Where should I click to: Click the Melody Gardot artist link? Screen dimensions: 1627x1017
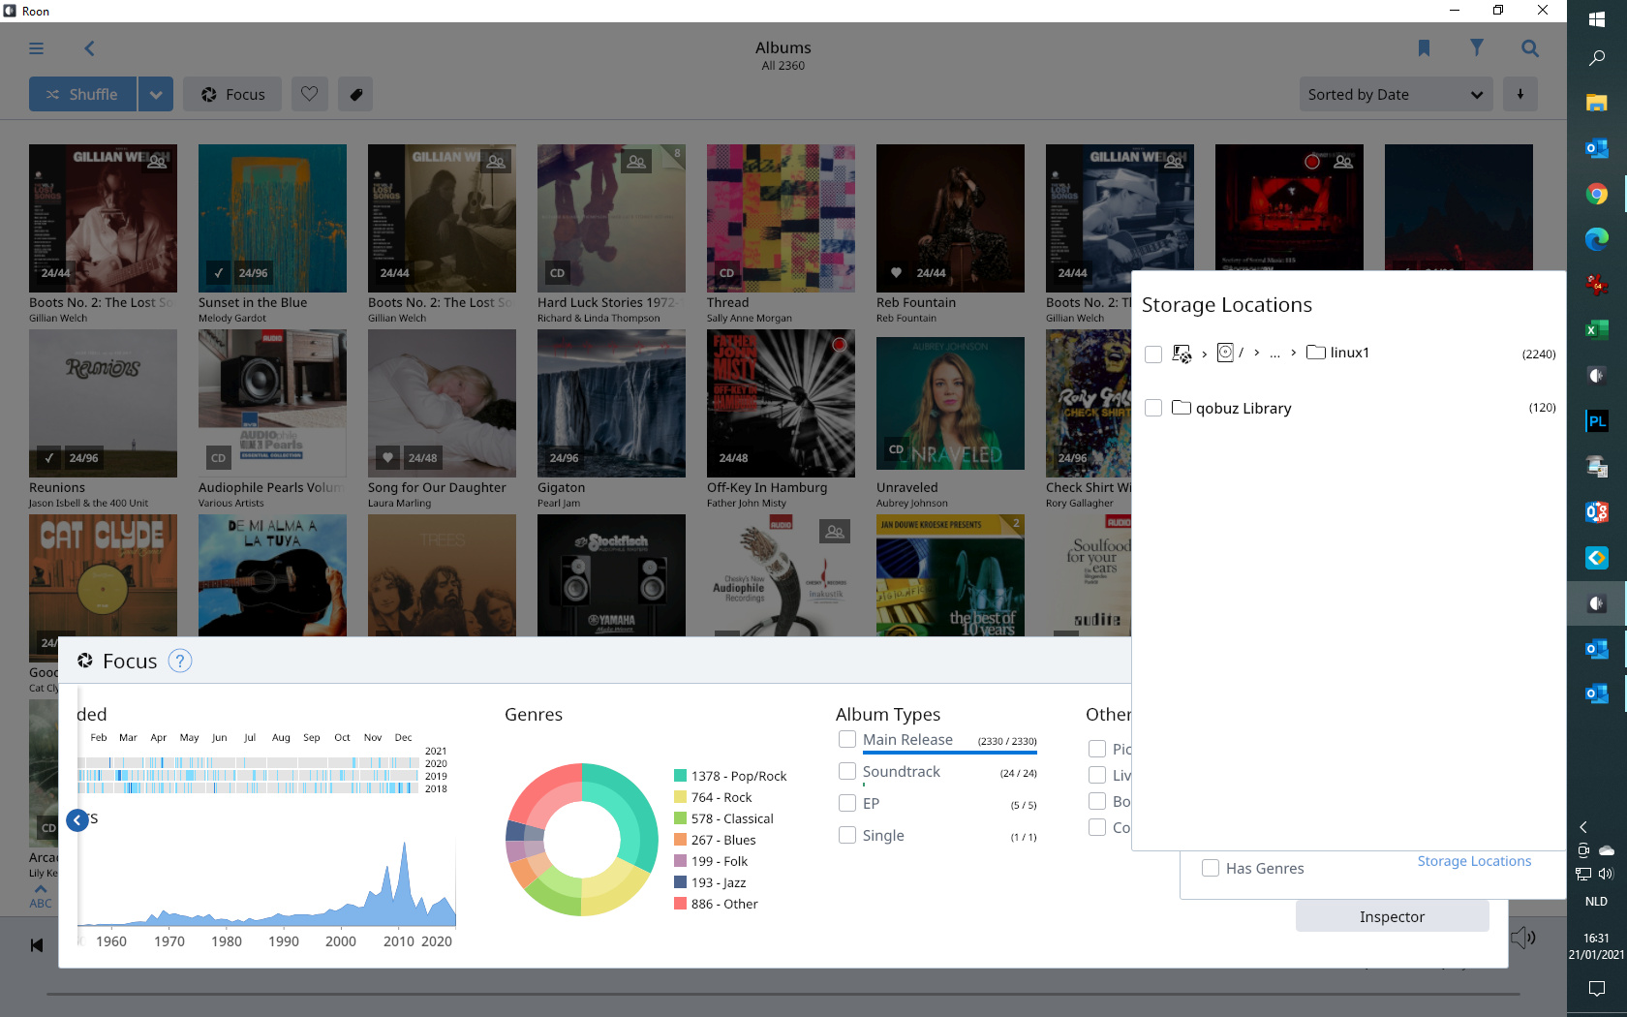(x=232, y=319)
